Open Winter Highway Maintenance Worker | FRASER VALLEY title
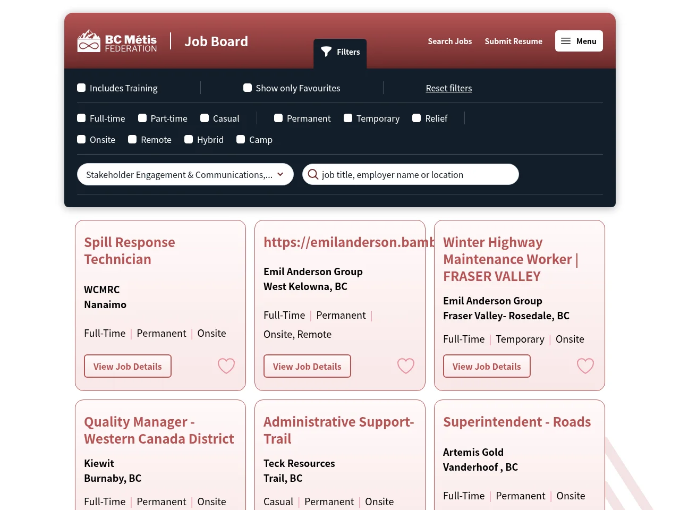The image size is (680, 510). [511, 259]
